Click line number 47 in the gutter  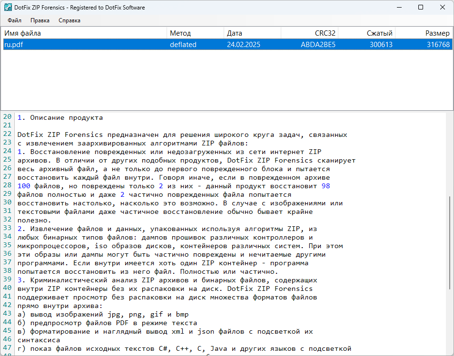click(8, 347)
